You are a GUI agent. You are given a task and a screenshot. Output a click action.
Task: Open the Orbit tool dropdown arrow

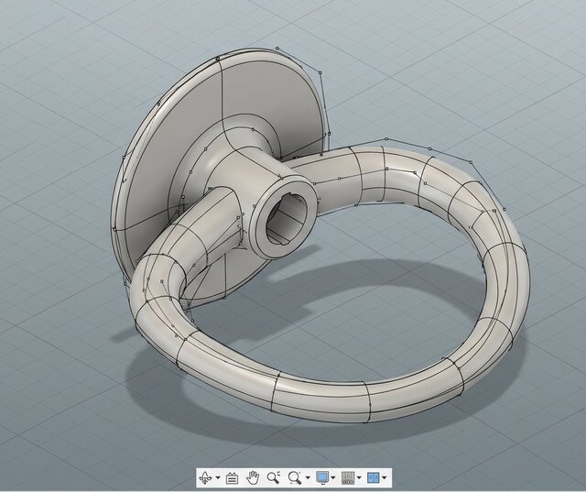click(x=218, y=477)
